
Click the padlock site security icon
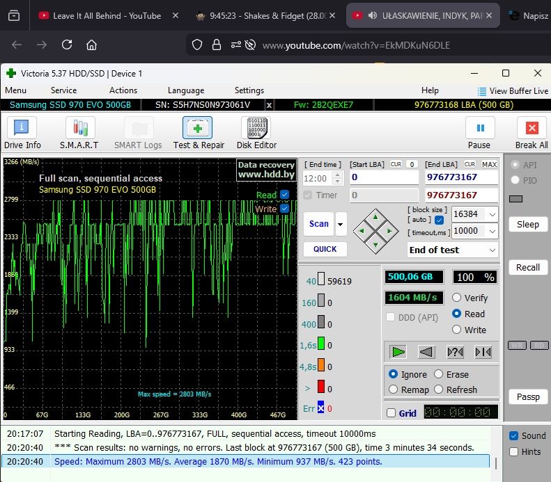tap(217, 45)
